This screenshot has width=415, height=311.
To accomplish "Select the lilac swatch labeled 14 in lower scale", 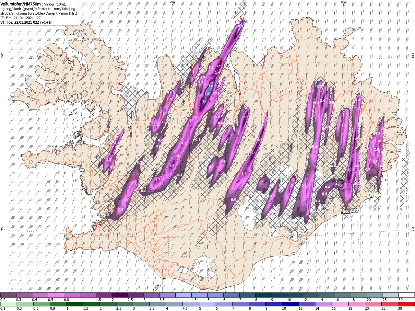I will click(323, 304).
